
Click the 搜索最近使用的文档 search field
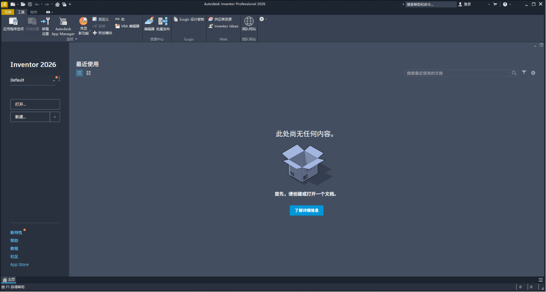(457, 73)
